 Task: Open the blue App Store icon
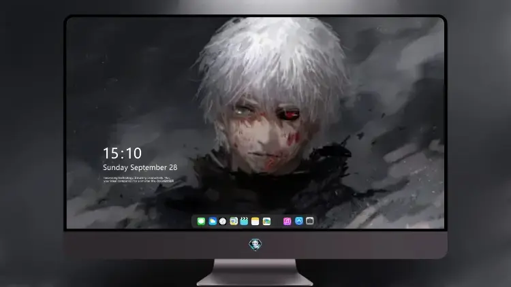click(299, 221)
